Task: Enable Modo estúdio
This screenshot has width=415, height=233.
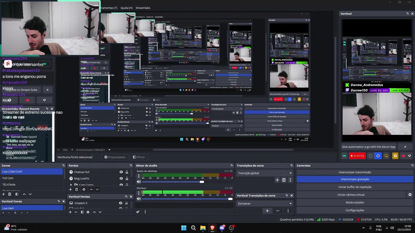Action: [355, 202]
